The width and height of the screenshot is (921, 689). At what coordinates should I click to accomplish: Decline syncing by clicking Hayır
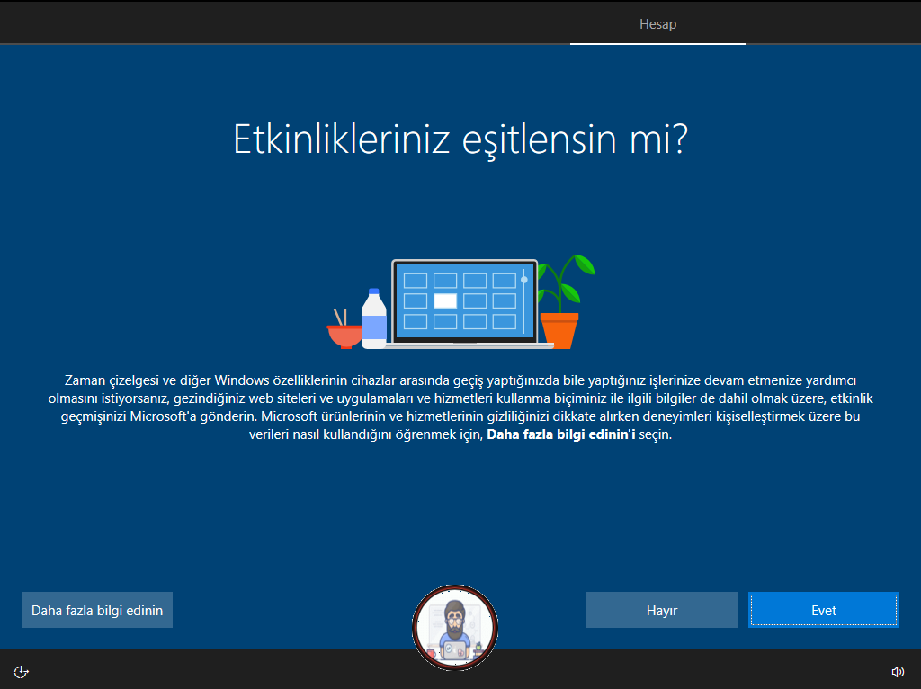(x=661, y=610)
